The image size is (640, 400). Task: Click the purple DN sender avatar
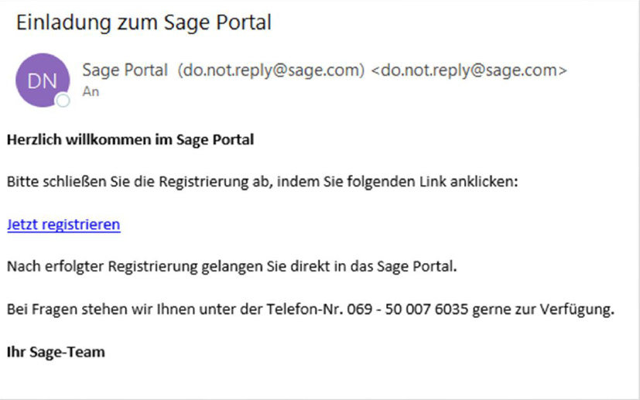coord(43,80)
